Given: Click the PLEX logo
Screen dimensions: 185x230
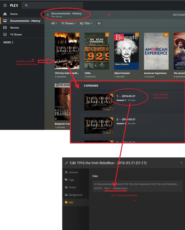Looking at the screenshot, I should (x=14, y=6).
